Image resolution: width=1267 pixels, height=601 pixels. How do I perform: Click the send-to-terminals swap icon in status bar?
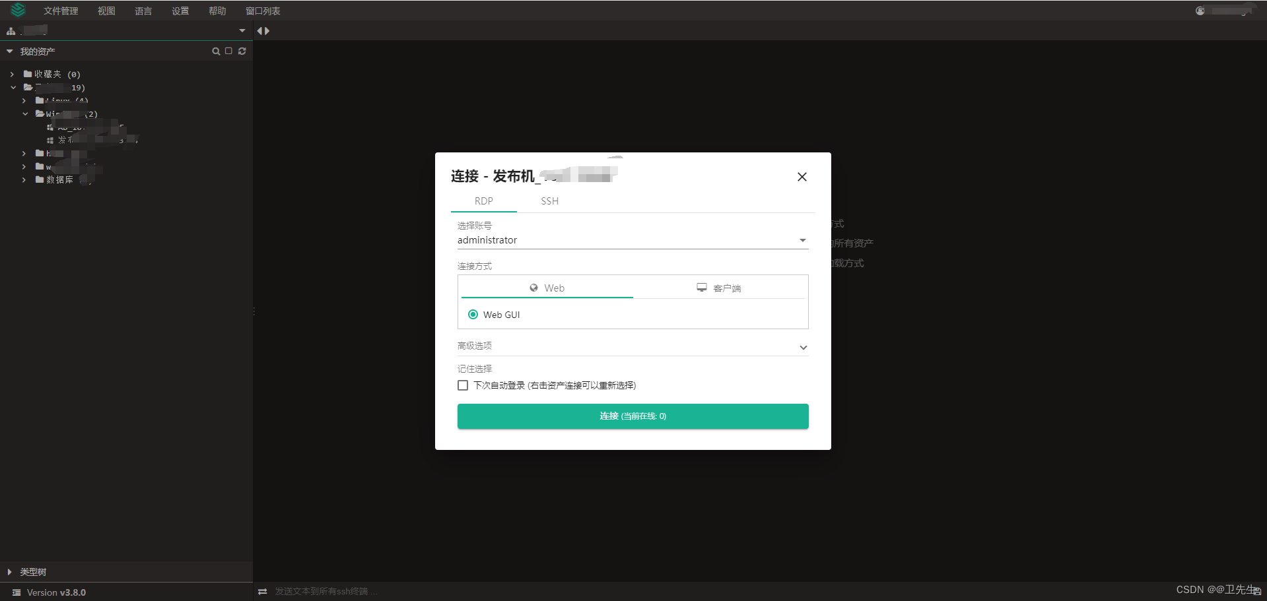[x=263, y=591]
